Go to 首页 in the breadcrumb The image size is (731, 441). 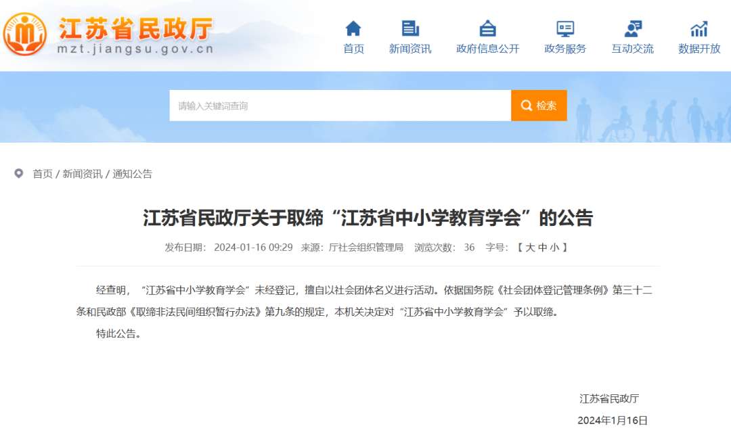coord(43,174)
